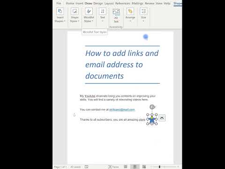The height and width of the screenshot is (169, 225).
Task: Open the Help tab
Action: (167, 3)
